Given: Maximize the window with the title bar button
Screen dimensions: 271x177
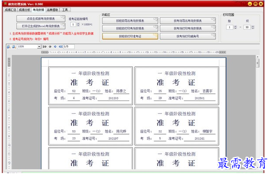Looking at the screenshot, I should click(255, 4).
